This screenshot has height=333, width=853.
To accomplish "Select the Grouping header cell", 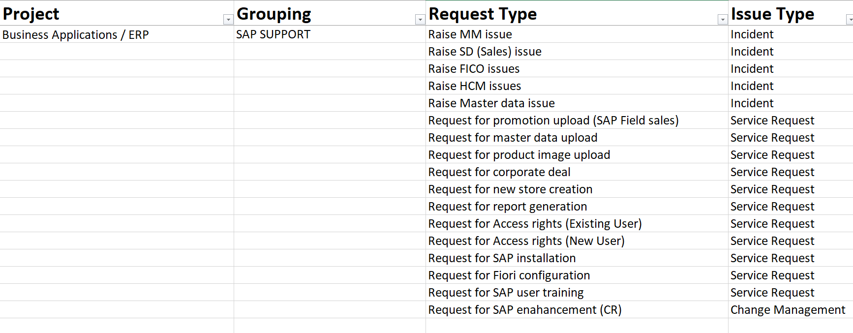I will click(330, 13).
